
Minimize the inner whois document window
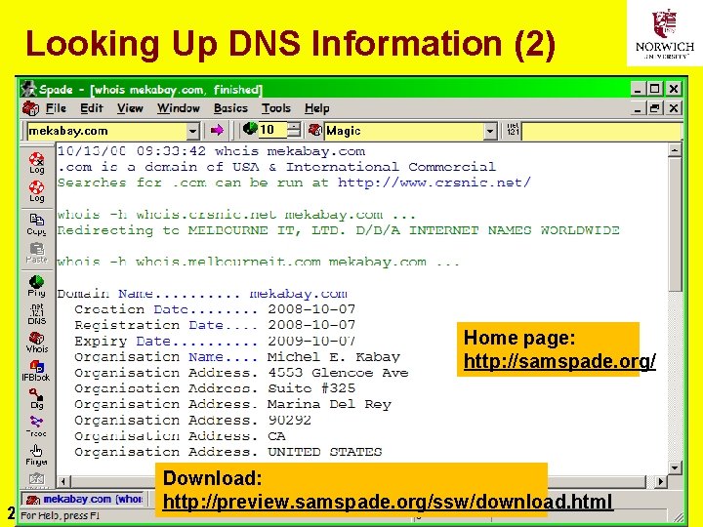click(x=638, y=108)
